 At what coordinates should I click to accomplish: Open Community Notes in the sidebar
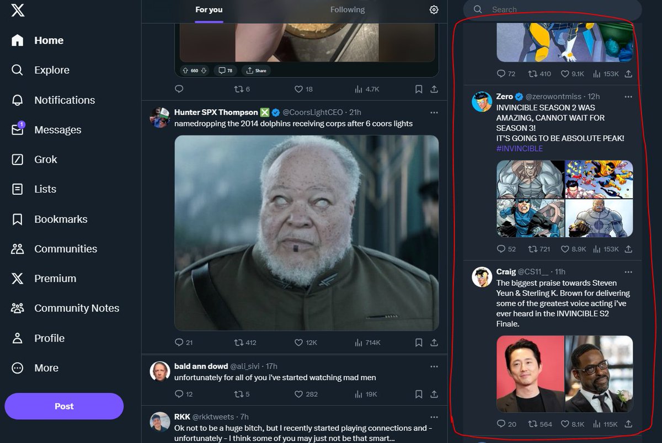click(x=65, y=308)
